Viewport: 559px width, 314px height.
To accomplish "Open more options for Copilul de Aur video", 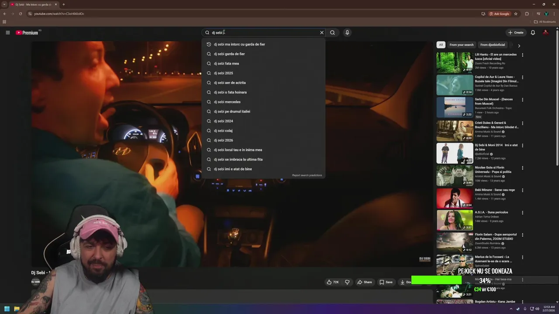I will (x=522, y=77).
